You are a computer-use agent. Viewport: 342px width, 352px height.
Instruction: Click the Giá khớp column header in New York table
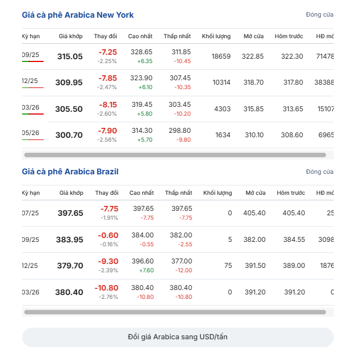pyautogui.click(x=71, y=36)
